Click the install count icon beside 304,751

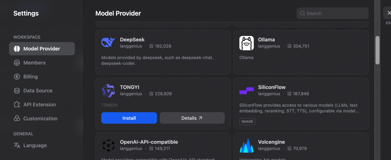pyautogui.click(x=289, y=46)
